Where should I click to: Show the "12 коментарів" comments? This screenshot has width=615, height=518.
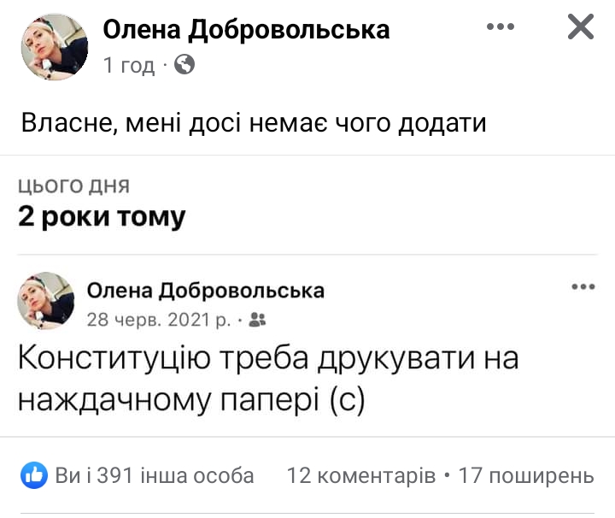pyautogui.click(x=361, y=475)
